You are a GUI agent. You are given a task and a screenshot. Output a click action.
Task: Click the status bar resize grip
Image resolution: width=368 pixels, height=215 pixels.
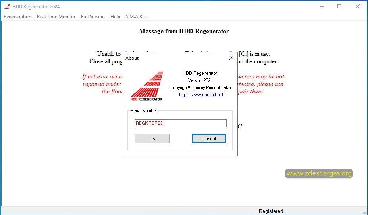(364, 211)
